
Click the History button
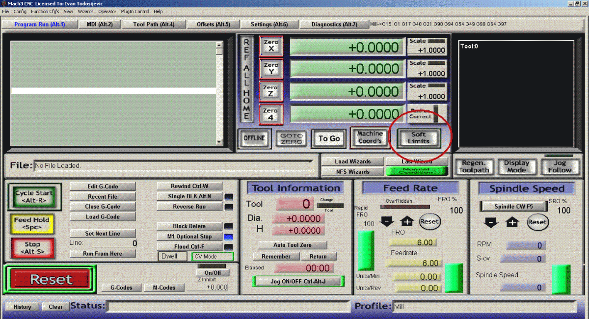pos(22,307)
